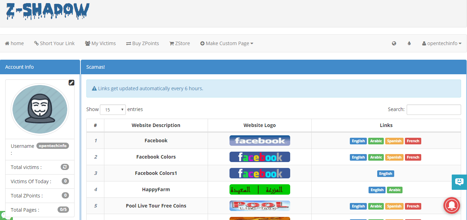
Task: Click the Scamas! panel header
Action: click(x=274, y=67)
